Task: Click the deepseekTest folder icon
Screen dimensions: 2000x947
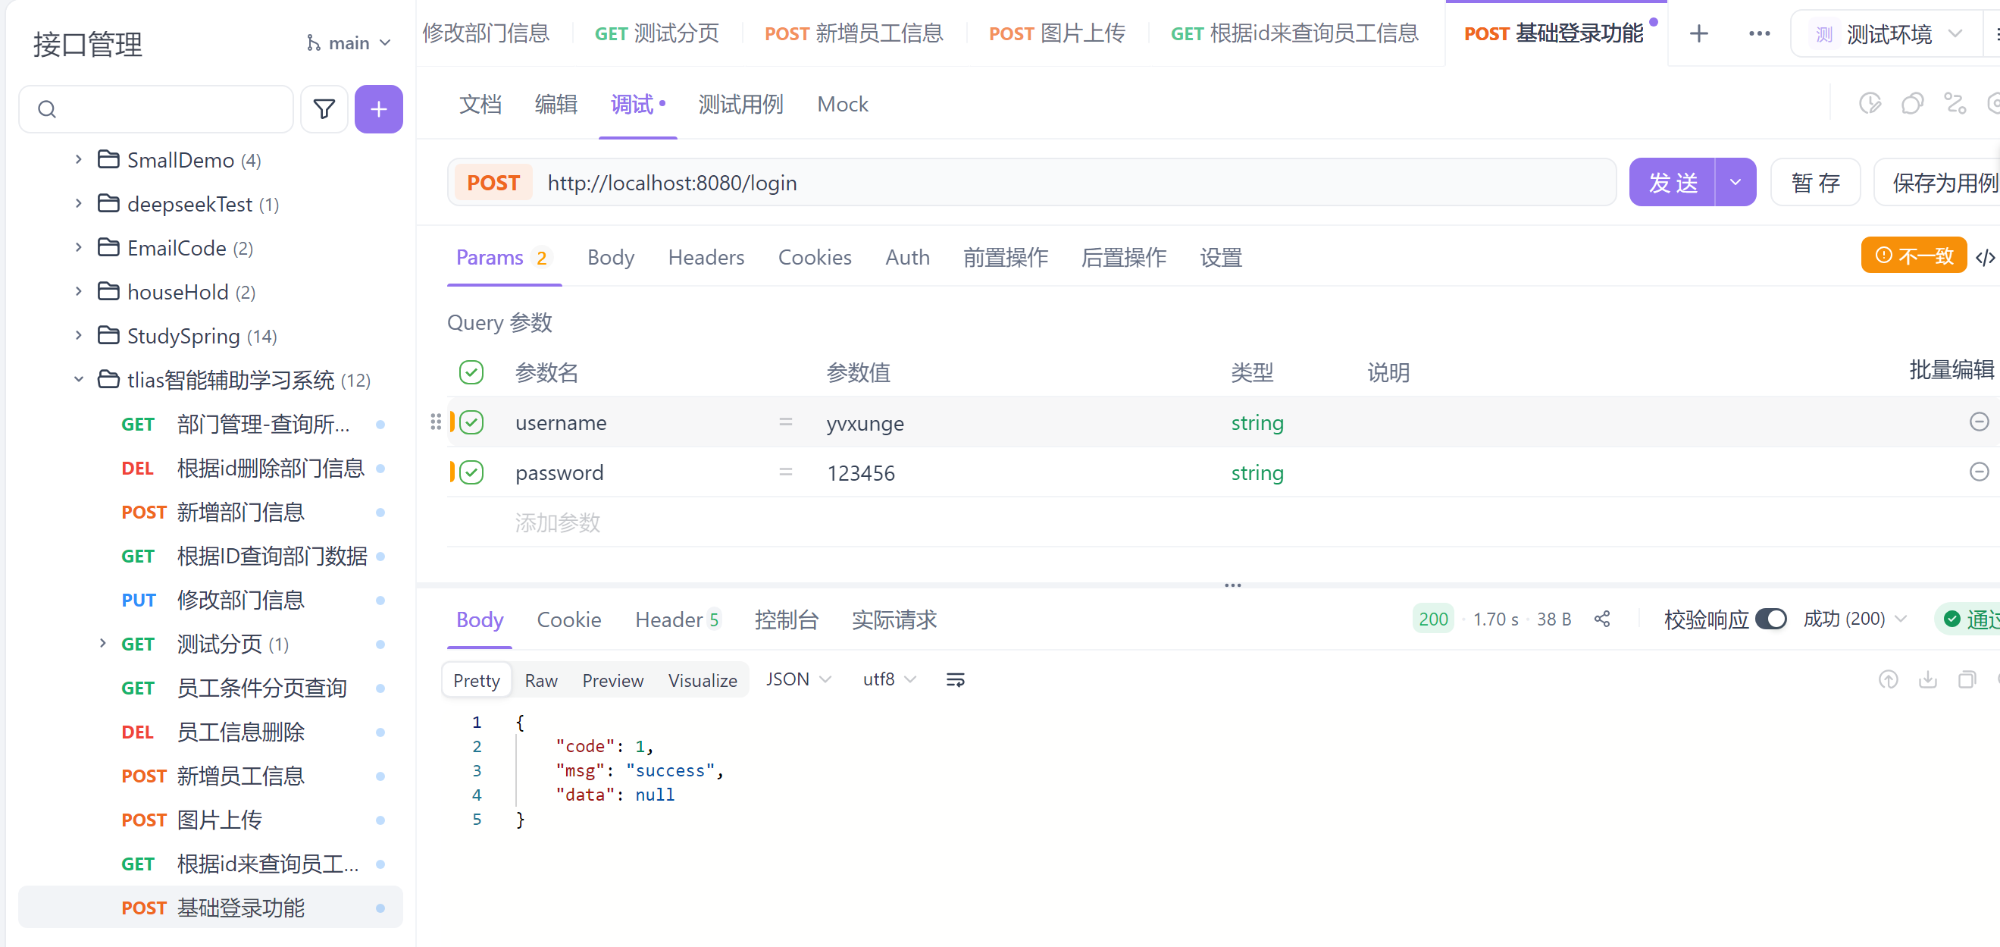Action: coord(108,203)
